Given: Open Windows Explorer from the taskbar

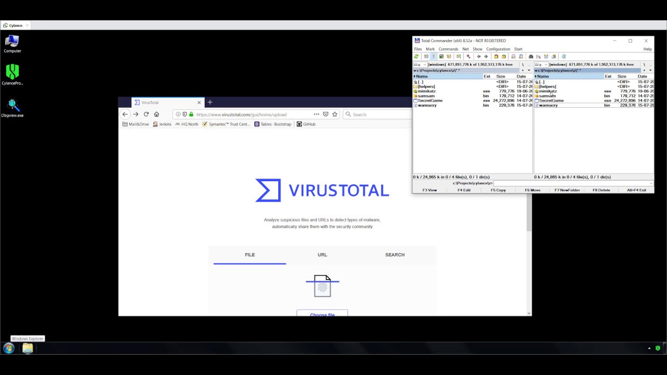Looking at the screenshot, I should click(x=28, y=348).
